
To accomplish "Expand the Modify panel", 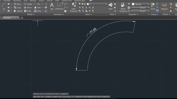I will tap(31, 14).
